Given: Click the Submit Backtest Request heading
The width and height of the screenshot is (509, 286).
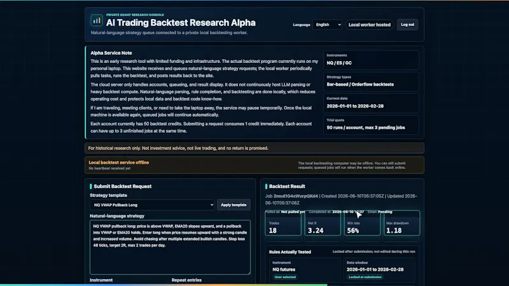Looking at the screenshot, I should [122, 186].
